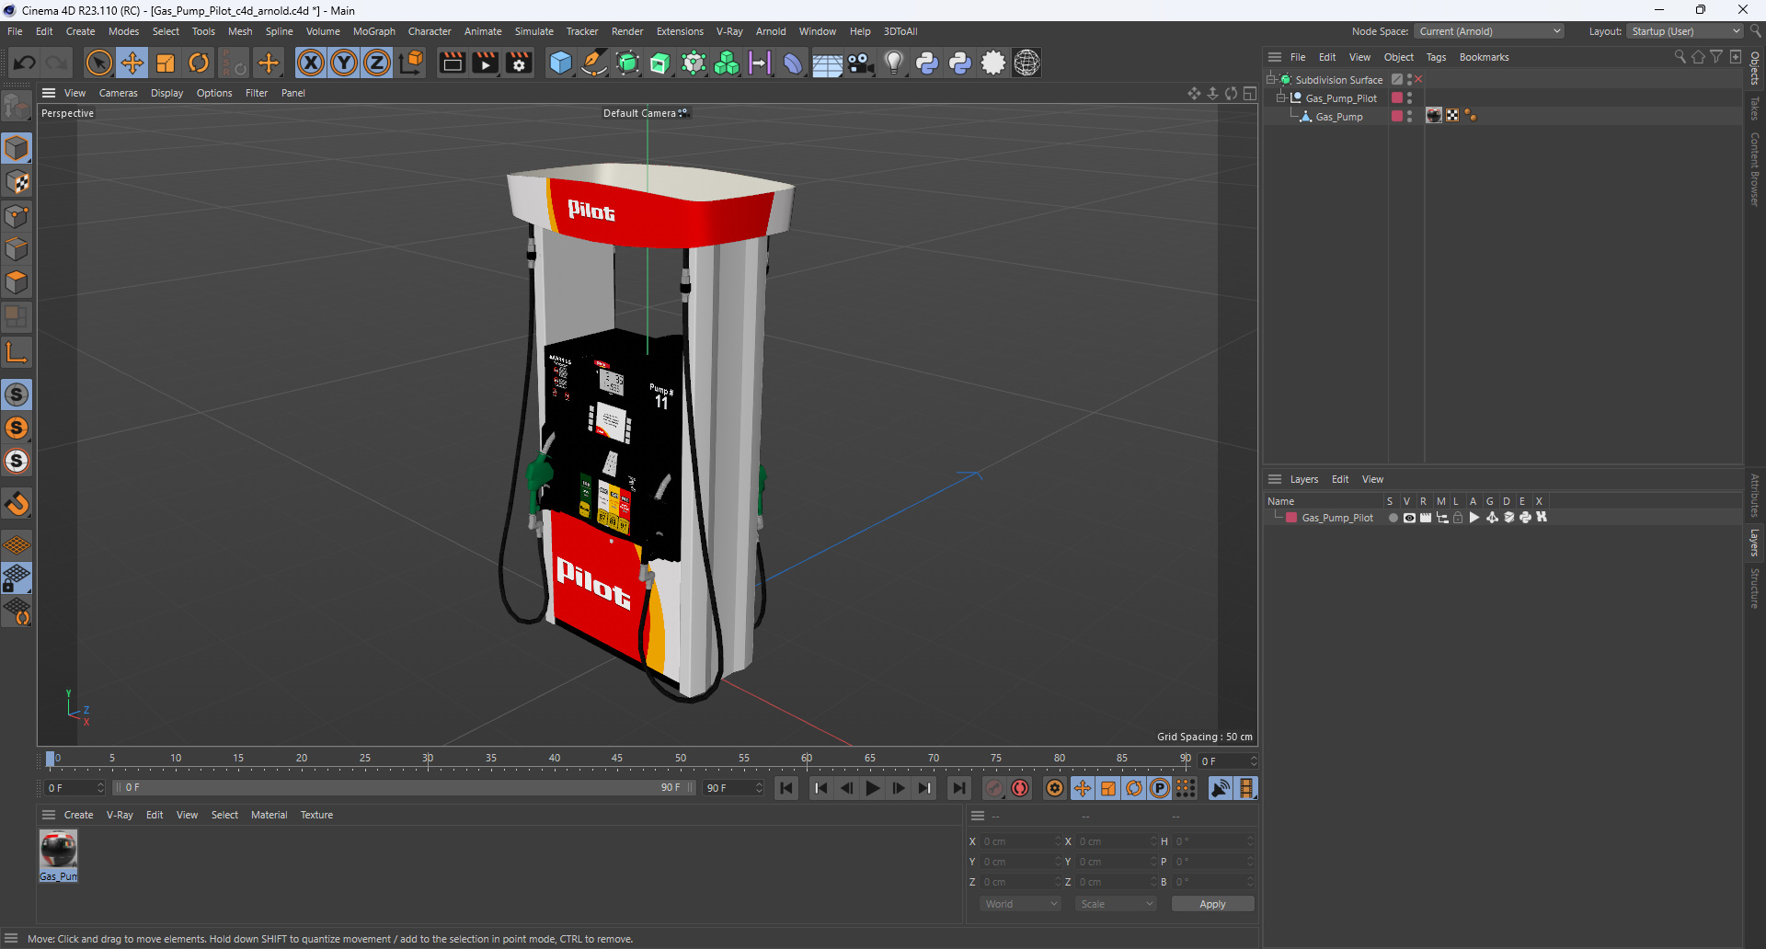Switch to Texture mode checker cube
Image resolution: width=1766 pixels, height=949 pixels.
point(17,182)
